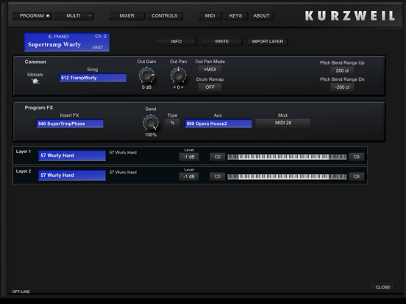Adjust the Program FX Send knob
The image size is (406, 304).
point(151,123)
